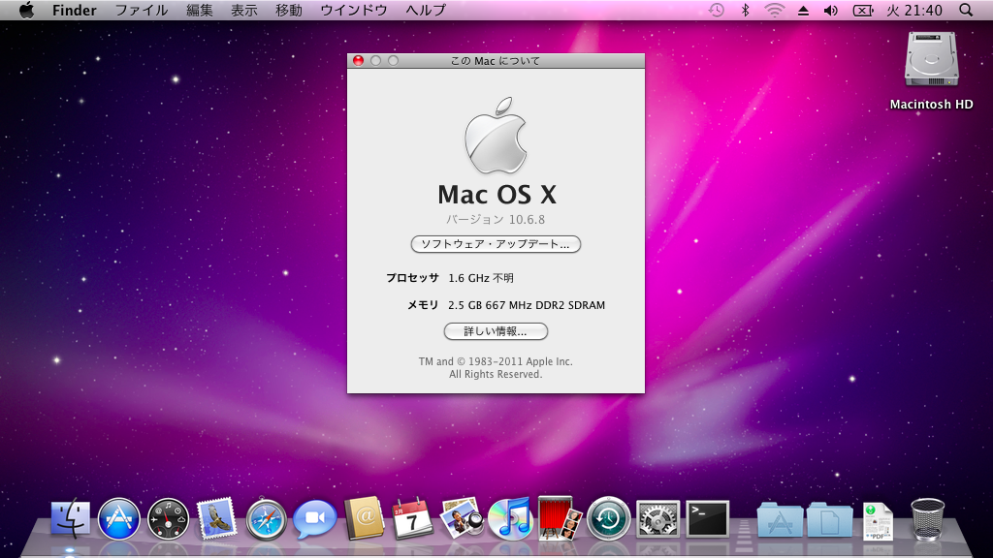Open the Finder application menu

[x=75, y=10]
